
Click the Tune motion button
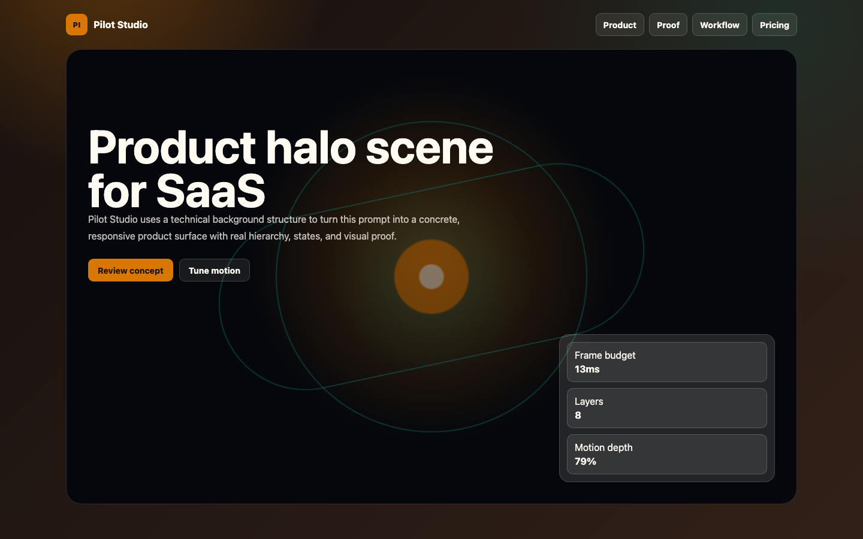[215, 270]
